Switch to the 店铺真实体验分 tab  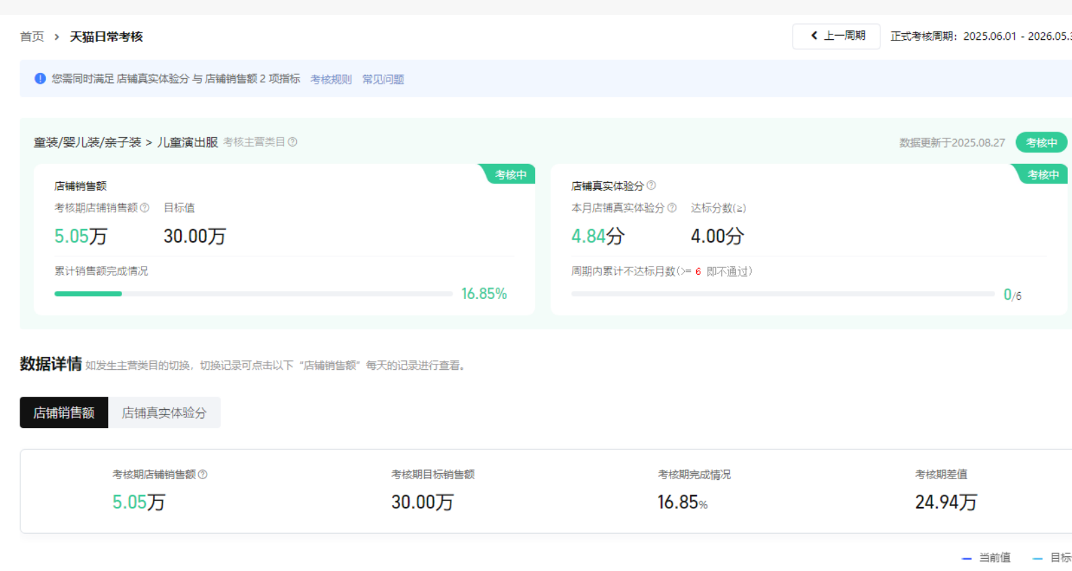coord(164,412)
